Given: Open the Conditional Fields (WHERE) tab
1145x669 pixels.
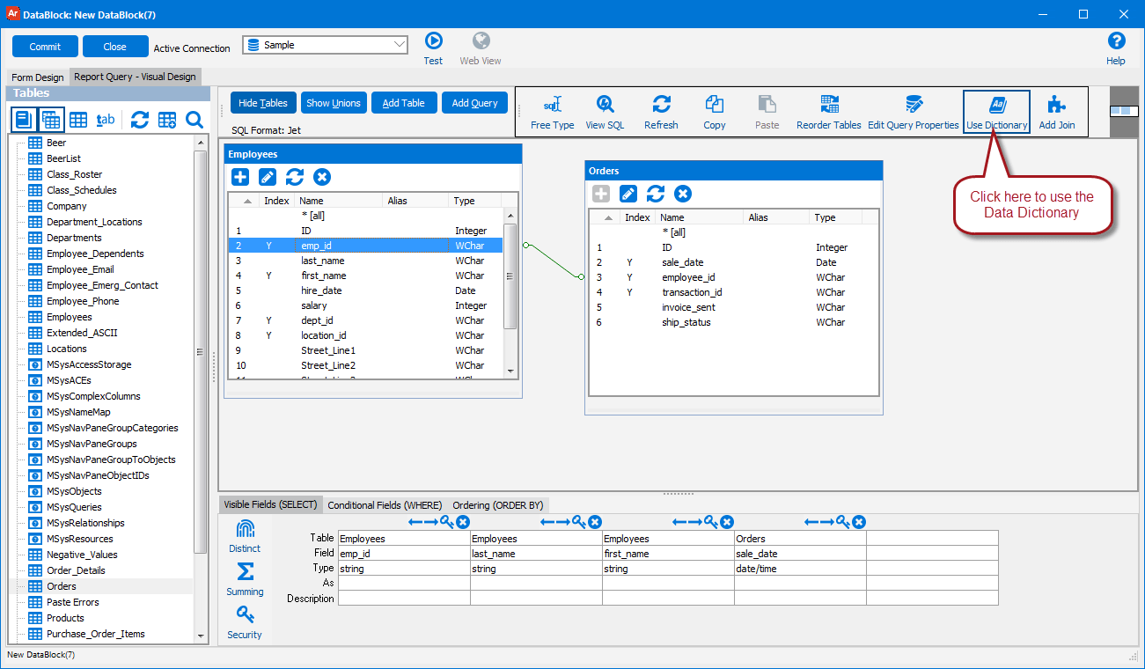Looking at the screenshot, I should click(385, 505).
